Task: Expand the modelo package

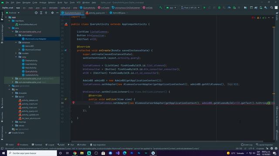Action: click(16, 53)
